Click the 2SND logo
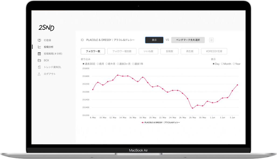277x159 pixels. 46,28
